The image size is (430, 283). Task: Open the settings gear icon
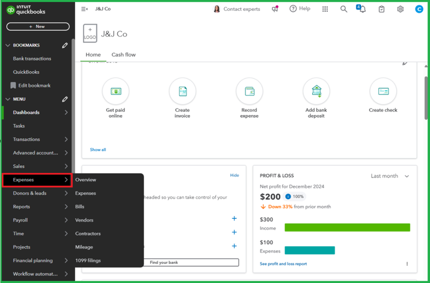click(x=400, y=9)
